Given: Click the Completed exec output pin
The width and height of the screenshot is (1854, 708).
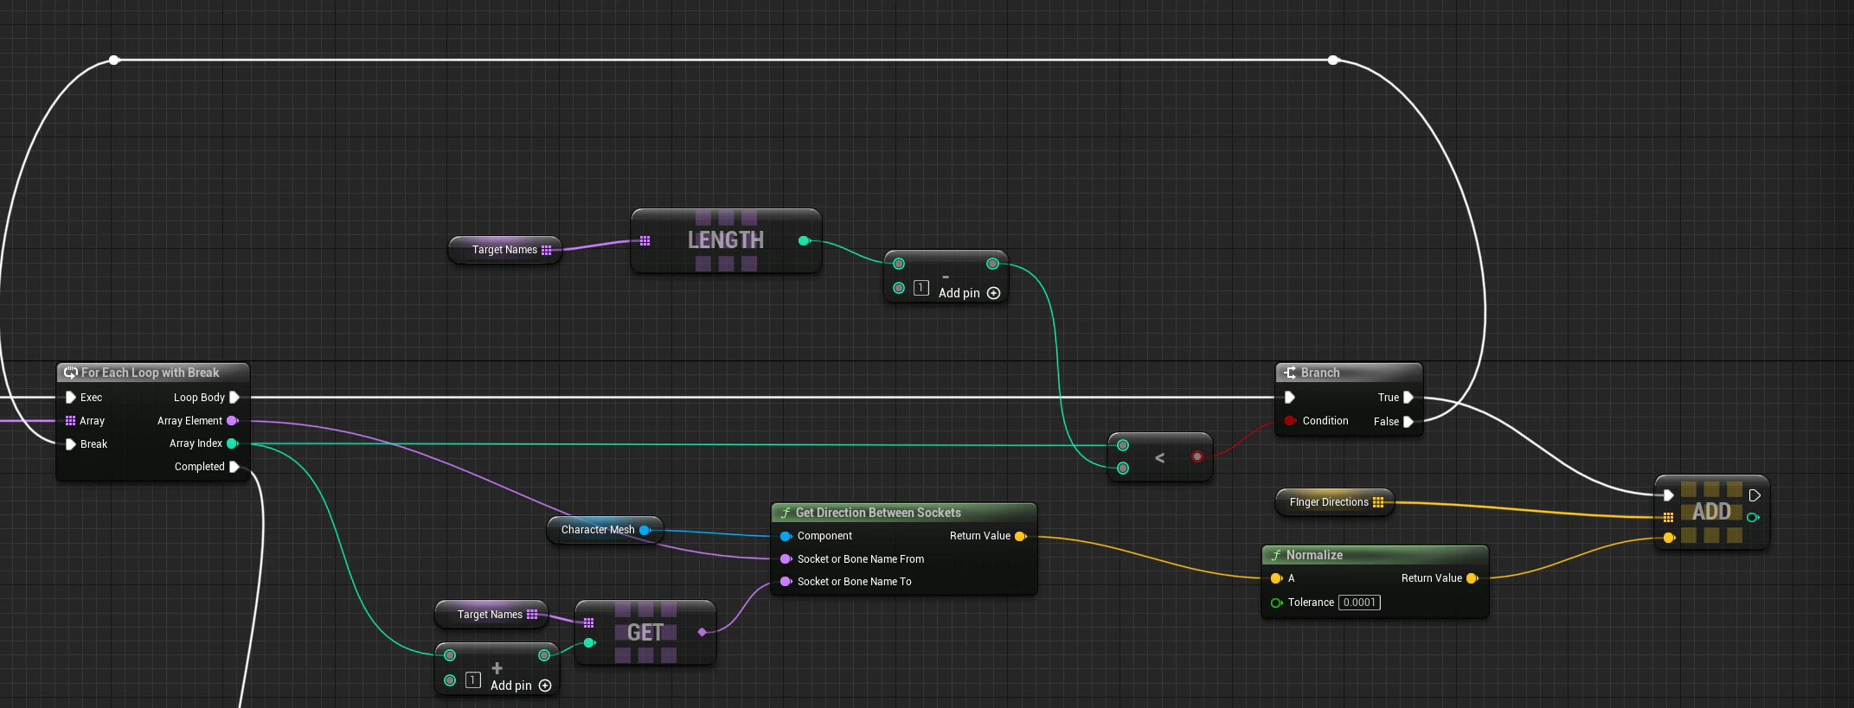Looking at the screenshot, I should 234,467.
